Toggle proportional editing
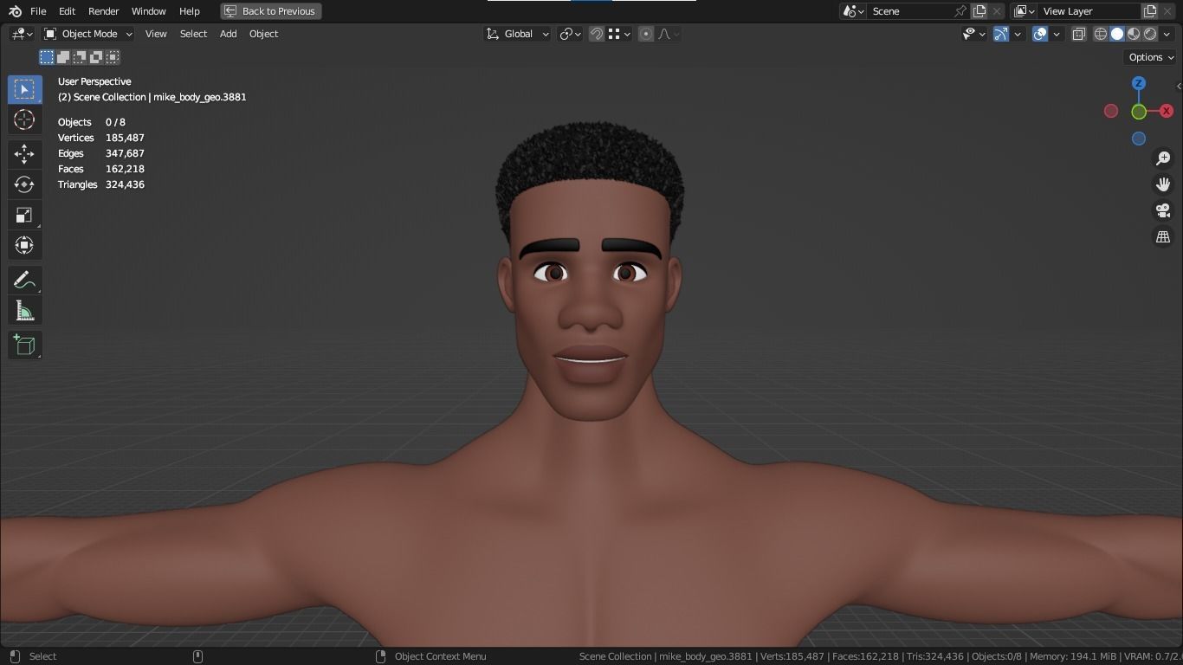This screenshot has width=1183, height=665. [x=645, y=34]
